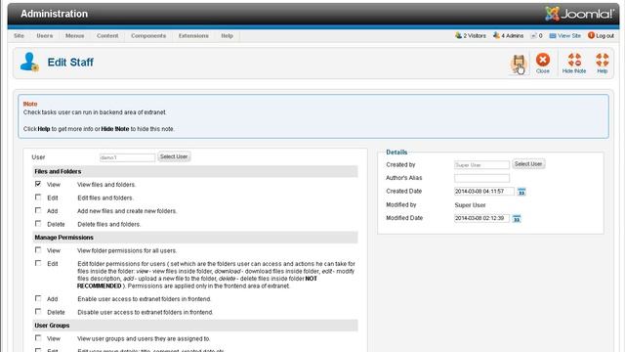Open the Menus menu
The width and height of the screenshot is (625, 352).
pos(74,35)
